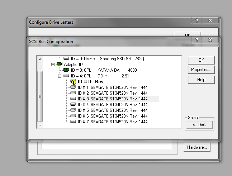
Task: Open Properties... for the selected device
Action: (x=201, y=70)
